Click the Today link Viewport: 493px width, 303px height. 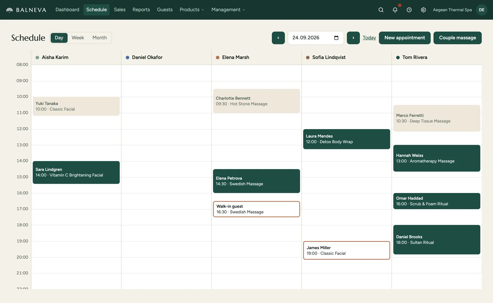point(369,38)
